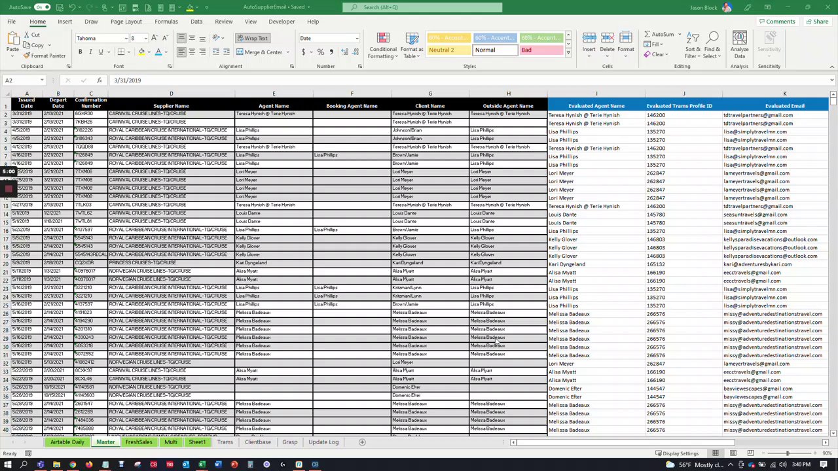Decrease the font size with the smaller A
This screenshot has height=471, width=838.
pos(165,38)
